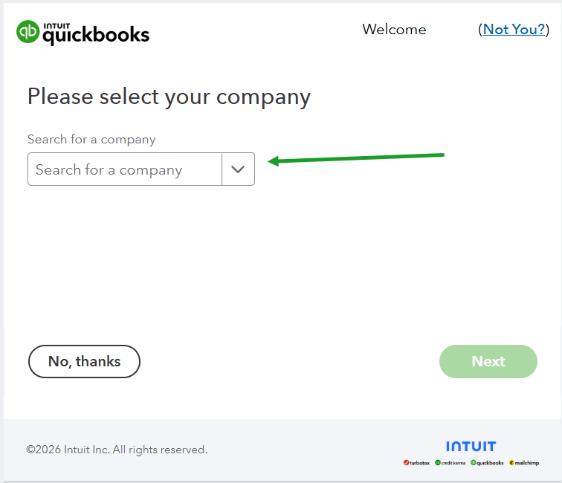Click the Intuit copyright notice text

pyautogui.click(x=117, y=450)
